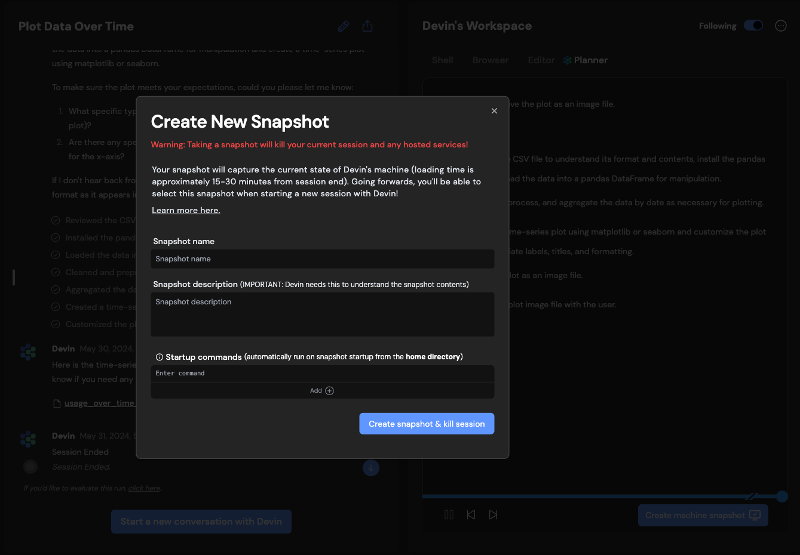Pause the workspace playback
Screen dimensions: 800x555
point(449,515)
